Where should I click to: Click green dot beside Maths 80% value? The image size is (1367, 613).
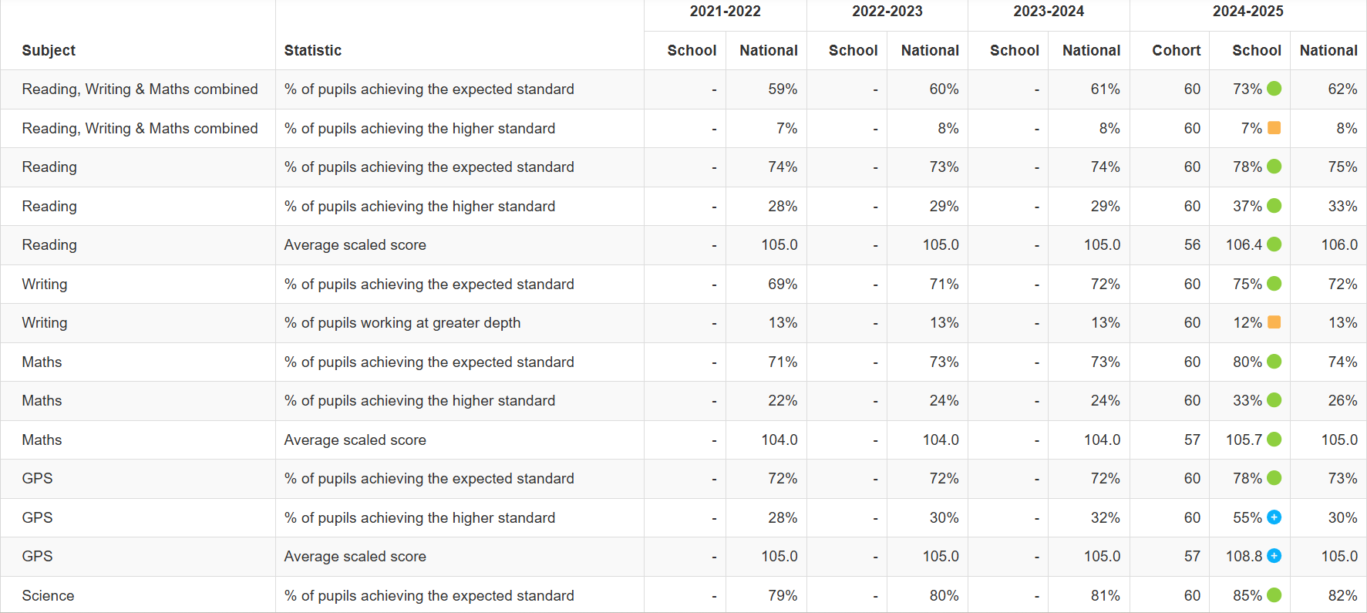(x=1274, y=362)
